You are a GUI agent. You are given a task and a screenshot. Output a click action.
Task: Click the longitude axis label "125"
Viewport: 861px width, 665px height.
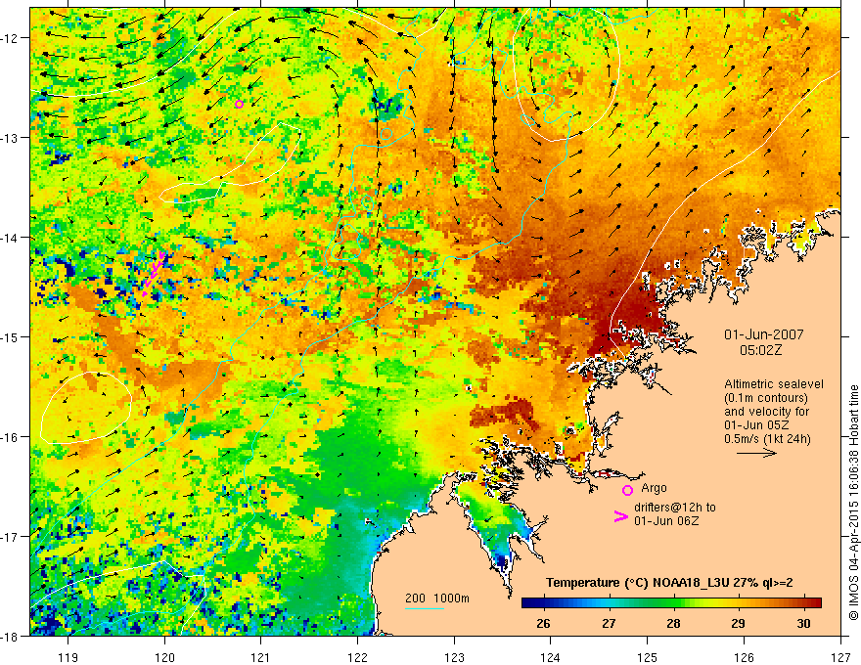pyautogui.click(x=648, y=657)
